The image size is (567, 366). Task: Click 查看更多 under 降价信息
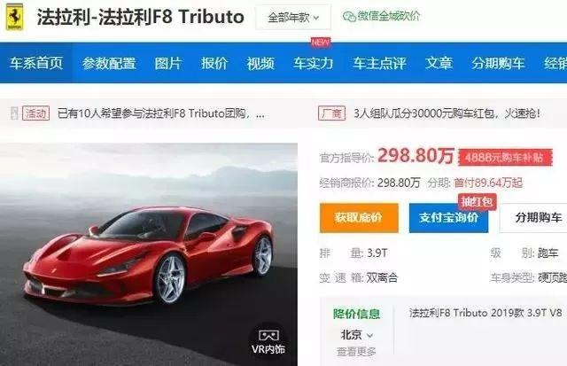[356, 352]
